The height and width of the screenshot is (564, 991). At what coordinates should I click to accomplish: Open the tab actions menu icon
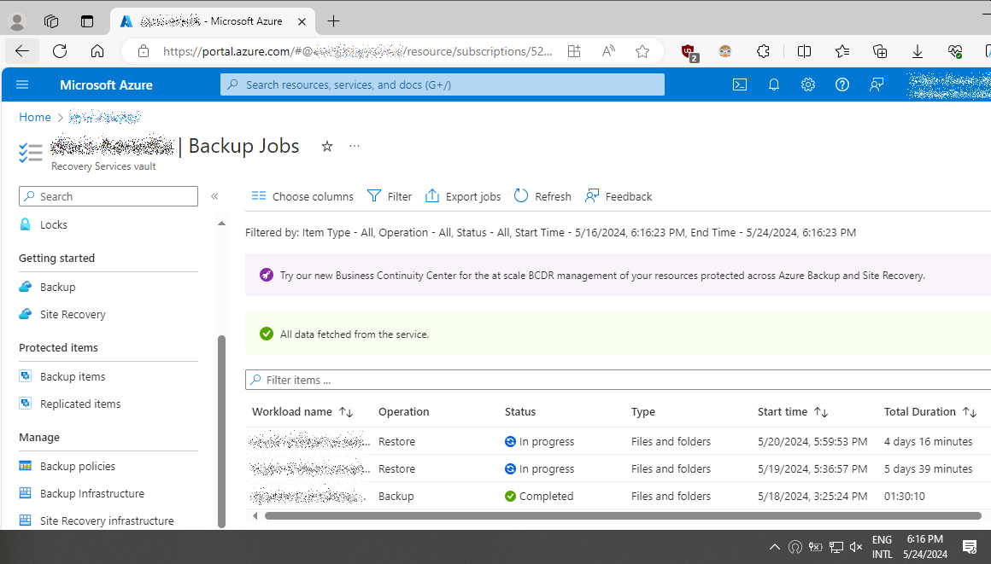(87, 21)
